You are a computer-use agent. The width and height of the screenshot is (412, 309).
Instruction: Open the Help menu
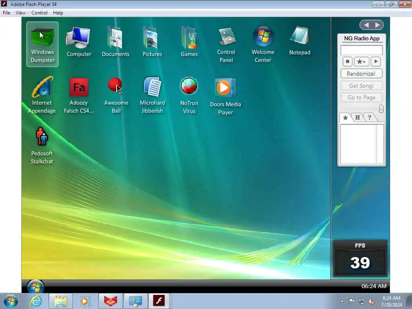[58, 13]
